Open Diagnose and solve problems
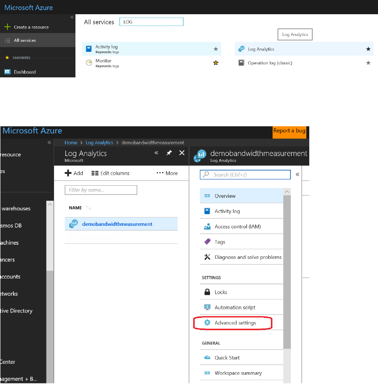Image resolution: width=378 pixels, height=386 pixels. (x=241, y=257)
